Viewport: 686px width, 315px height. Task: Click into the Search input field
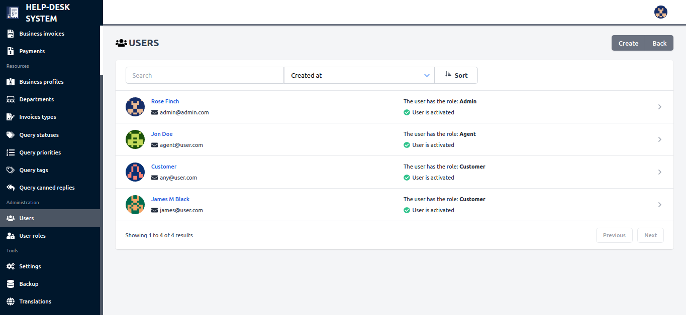[205, 75]
